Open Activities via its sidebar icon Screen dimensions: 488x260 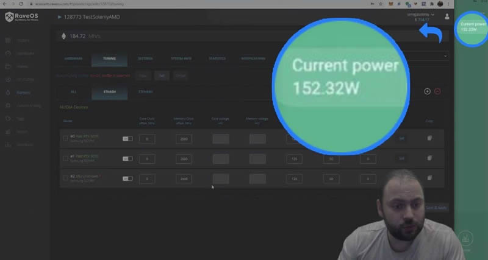8,80
